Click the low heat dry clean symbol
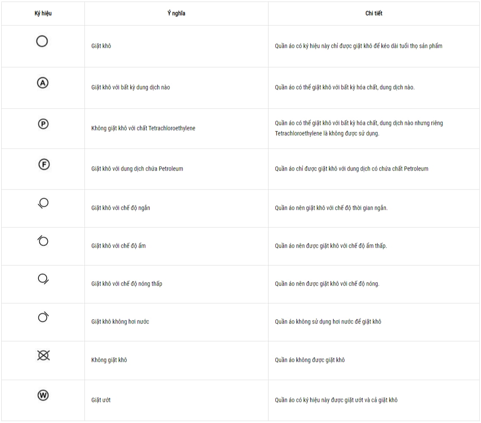 click(43, 279)
